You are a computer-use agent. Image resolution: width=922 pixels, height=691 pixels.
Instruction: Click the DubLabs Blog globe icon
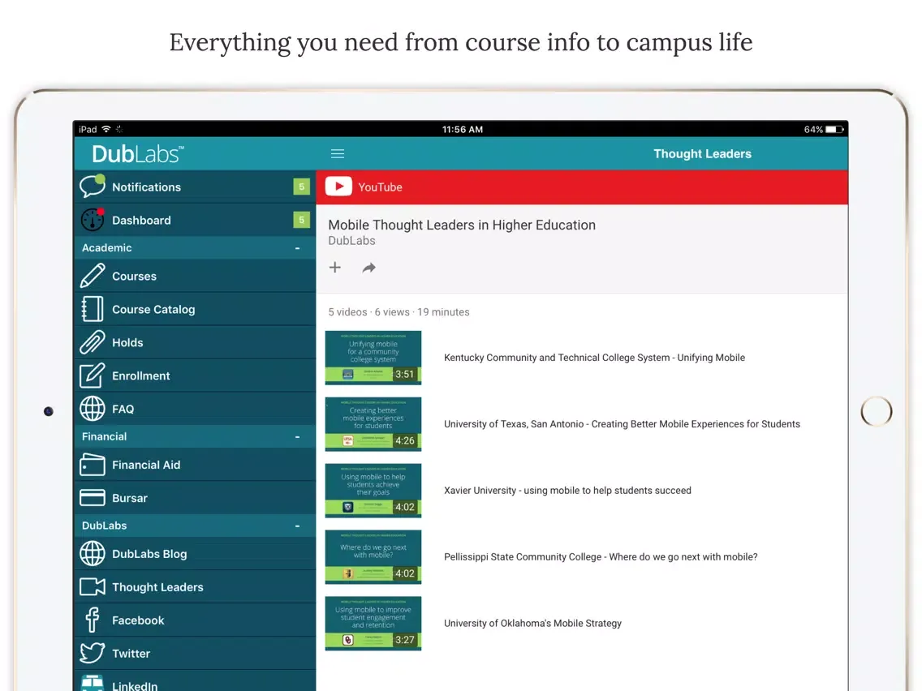(x=93, y=553)
